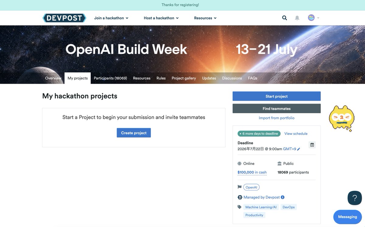Click the add-to-calendar icon beside Deadline
Viewport: 365px width, 227px height.
(x=312, y=145)
